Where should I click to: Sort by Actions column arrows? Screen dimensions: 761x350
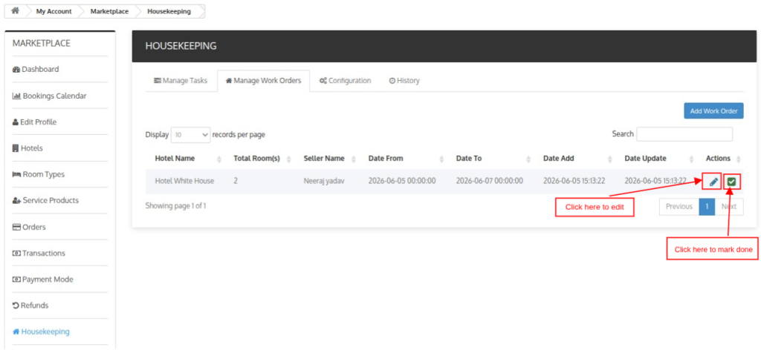(x=738, y=159)
